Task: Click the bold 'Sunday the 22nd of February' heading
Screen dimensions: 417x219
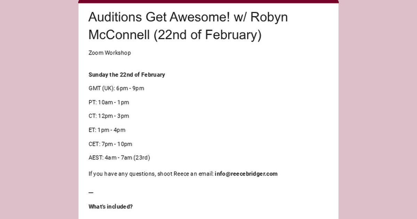Action: point(126,75)
